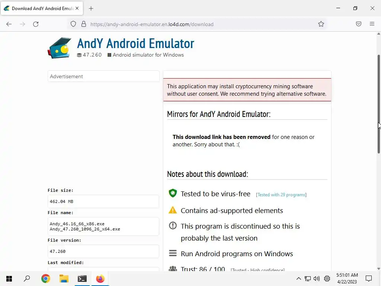Open File Explorer from the taskbar
This screenshot has height=286, width=381.
[x=64, y=279]
